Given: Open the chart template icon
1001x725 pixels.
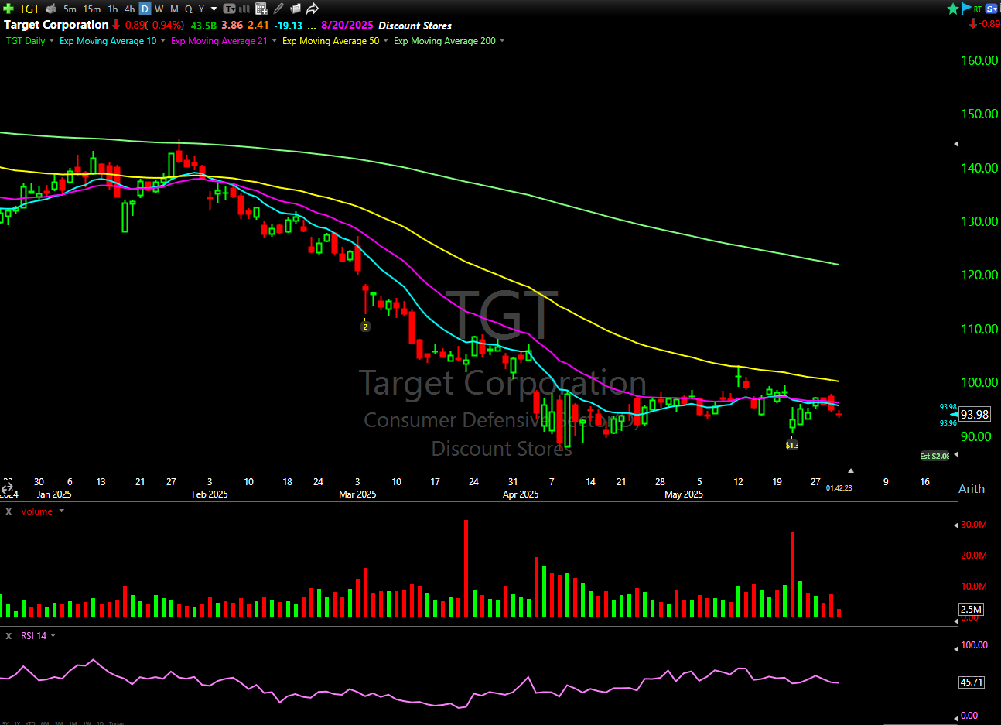Looking at the screenshot, I should pos(230,9).
